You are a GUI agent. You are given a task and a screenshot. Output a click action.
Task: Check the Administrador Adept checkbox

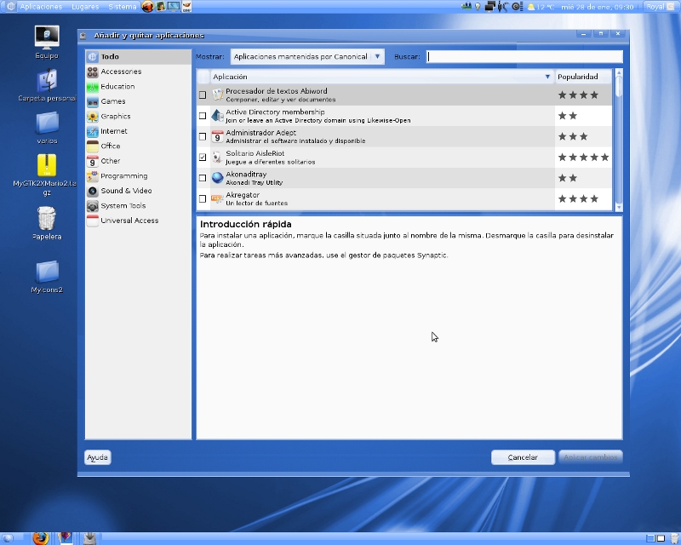203,136
